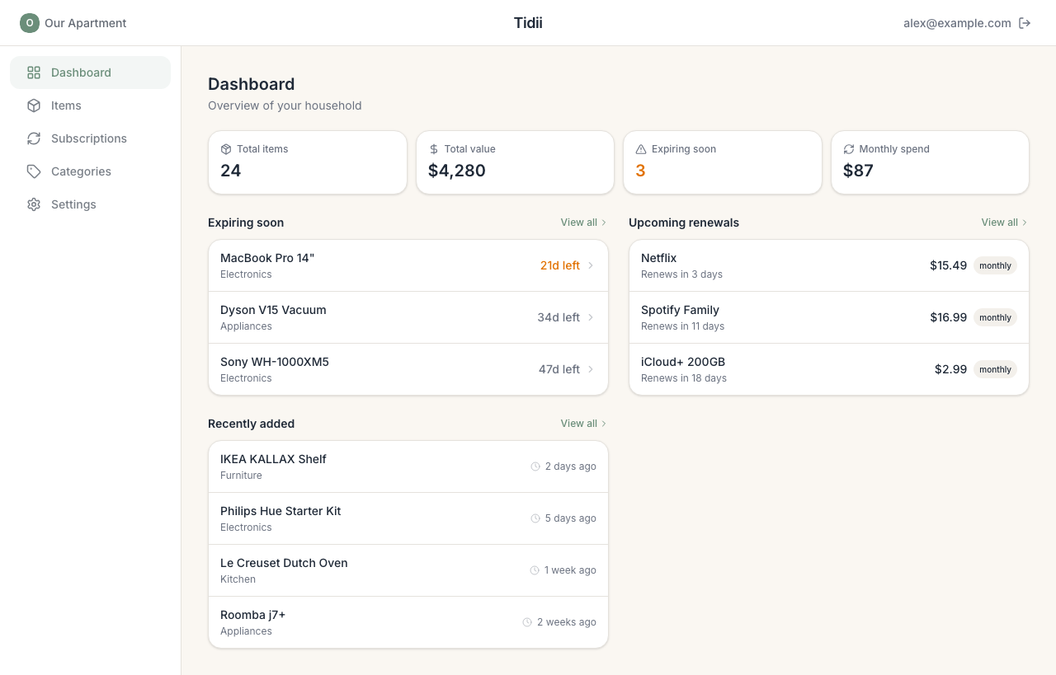Click the package icon on the Total items card
Image resolution: width=1056 pixels, height=675 pixels.
tap(225, 149)
